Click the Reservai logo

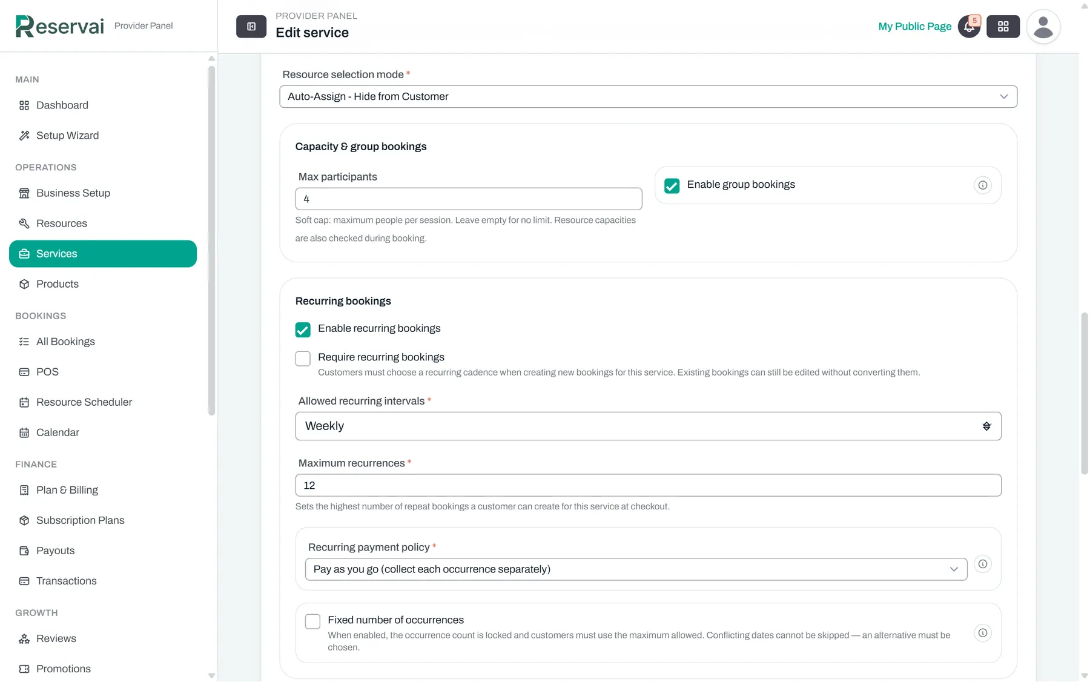pyautogui.click(x=59, y=26)
